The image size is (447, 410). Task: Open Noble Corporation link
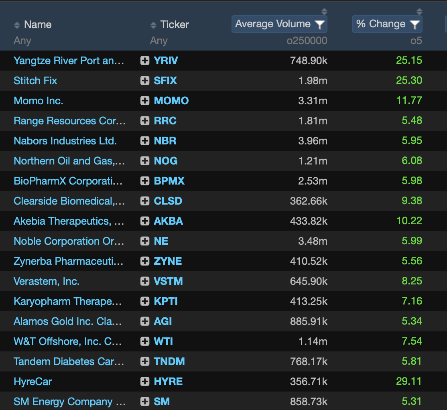coord(69,241)
